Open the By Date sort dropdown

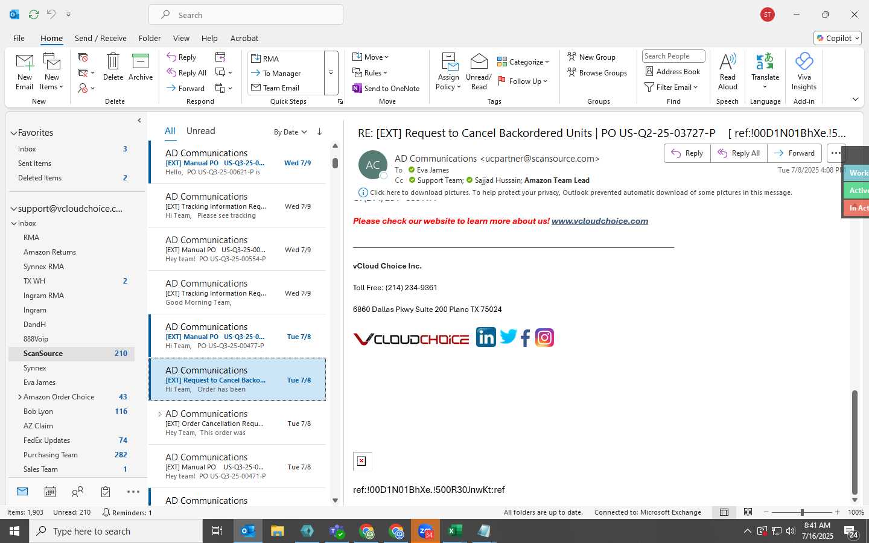pos(290,132)
